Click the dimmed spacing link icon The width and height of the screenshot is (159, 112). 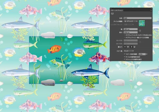140,42
